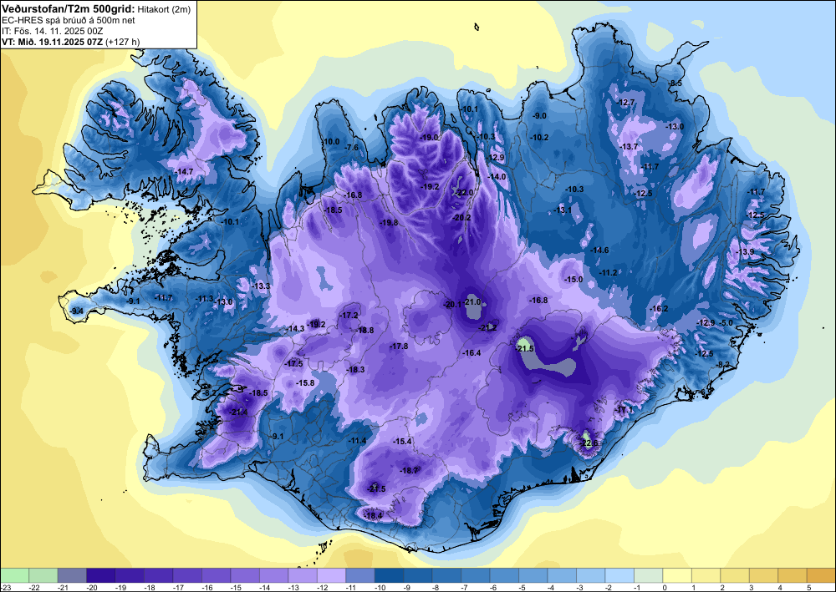Click the -7.6 temperature label
This screenshot has height=592, width=836.
352,148
